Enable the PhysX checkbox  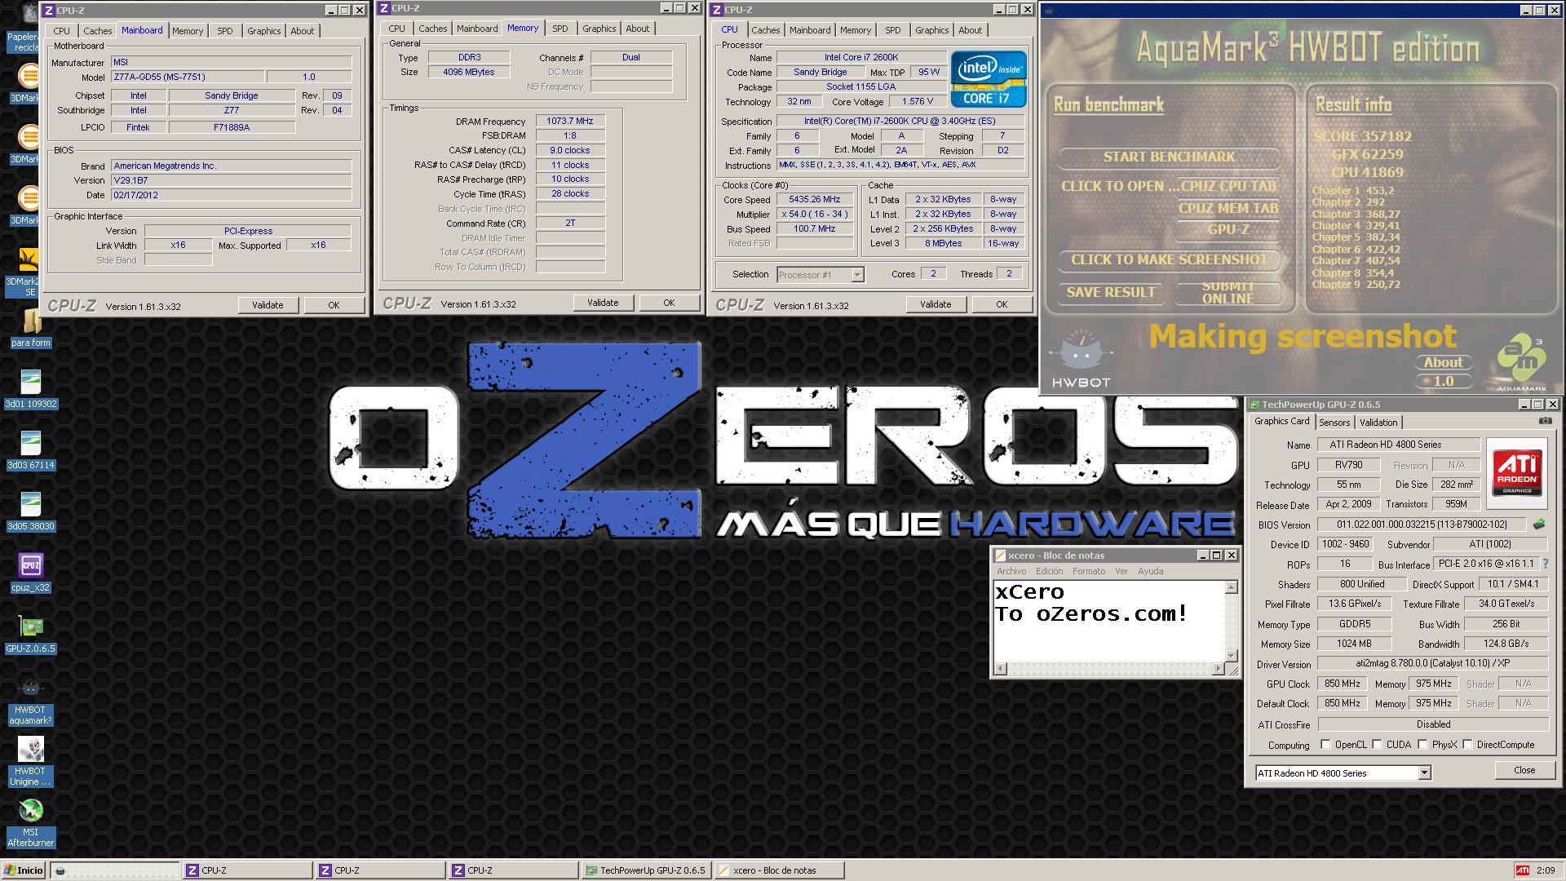tap(1422, 744)
